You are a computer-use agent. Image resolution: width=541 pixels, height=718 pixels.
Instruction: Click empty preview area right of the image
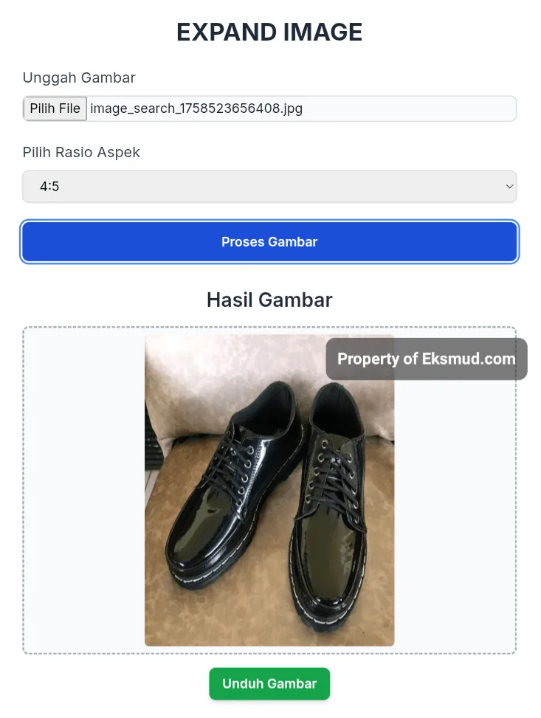pyautogui.click(x=455, y=513)
